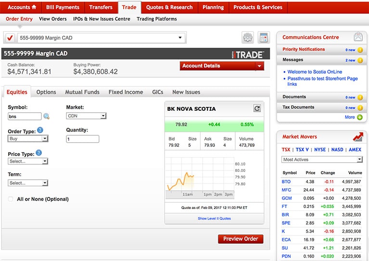Refresh the BK Nova Scotia quote
This screenshot has height=261, width=369.
point(257,108)
